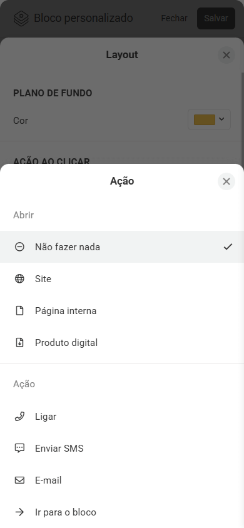Click the checkmark on Não fazer nada

click(228, 247)
